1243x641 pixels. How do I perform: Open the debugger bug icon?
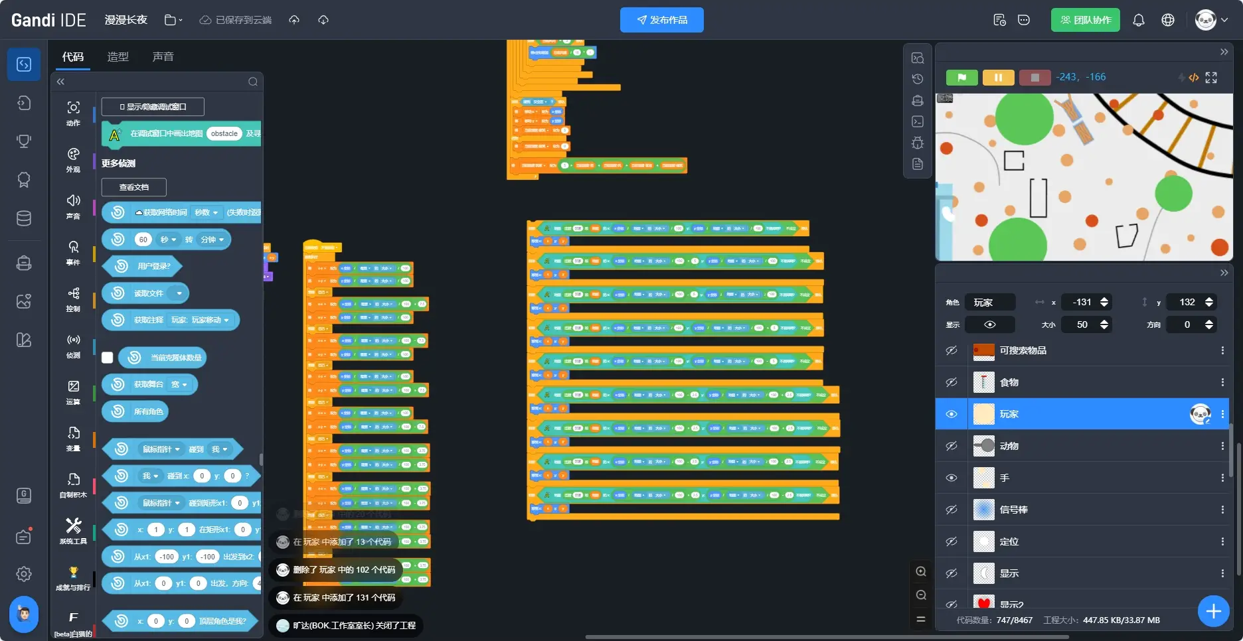tap(918, 143)
